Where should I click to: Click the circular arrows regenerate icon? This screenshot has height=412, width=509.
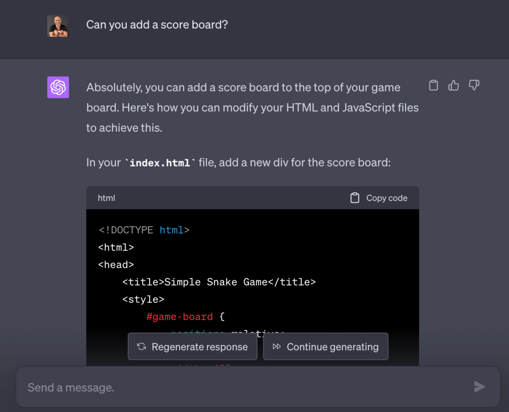pos(142,347)
